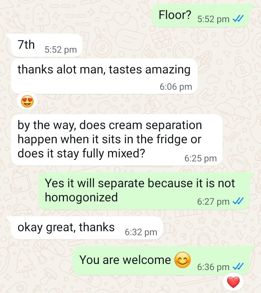The image size is (261, 293).
Task: Tap the 6:25 pm timestamp
Action: pos(200,158)
